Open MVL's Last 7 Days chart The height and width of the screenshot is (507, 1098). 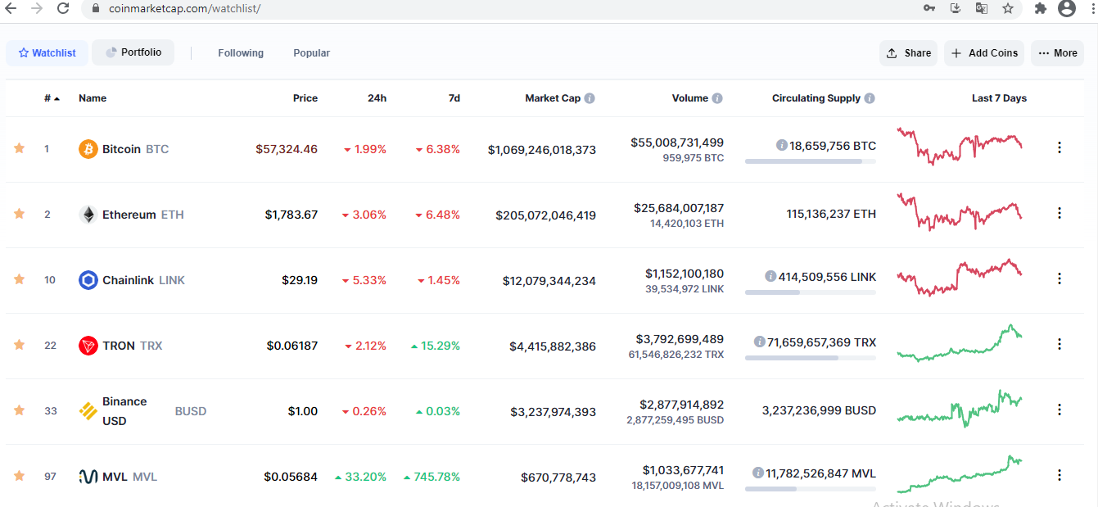point(960,473)
